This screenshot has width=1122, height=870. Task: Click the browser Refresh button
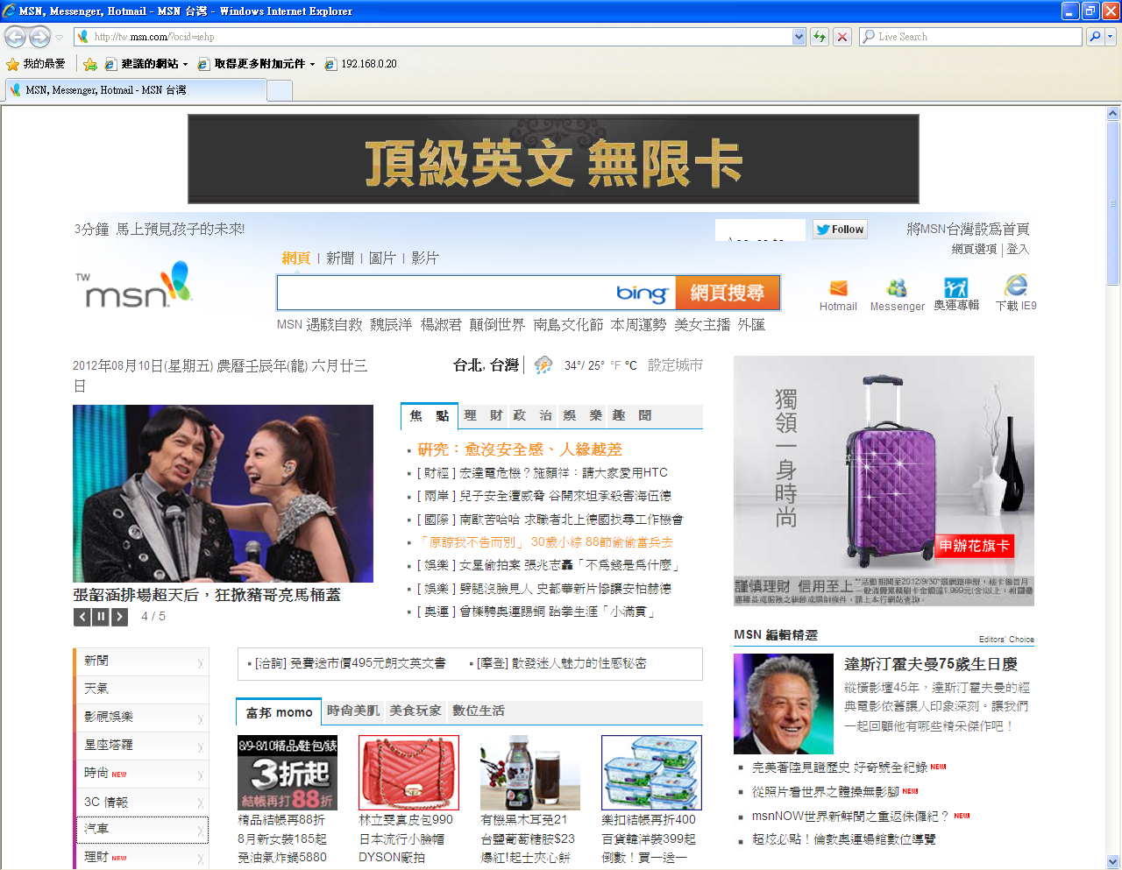click(x=820, y=37)
